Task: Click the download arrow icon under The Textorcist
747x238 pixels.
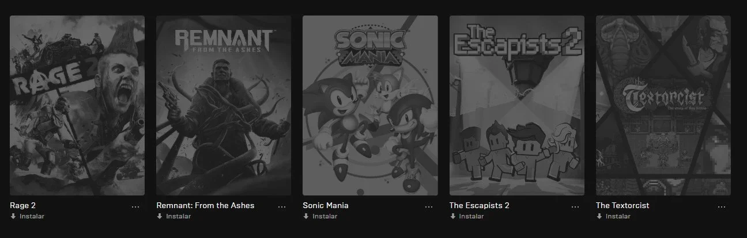Action: 599,216
